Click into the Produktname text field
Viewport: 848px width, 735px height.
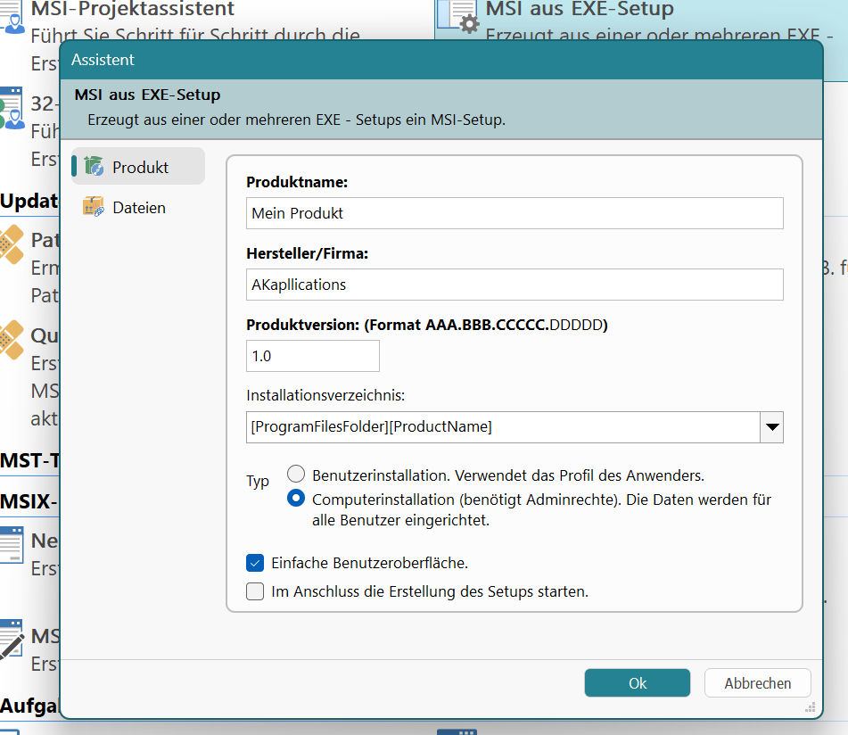(515, 213)
